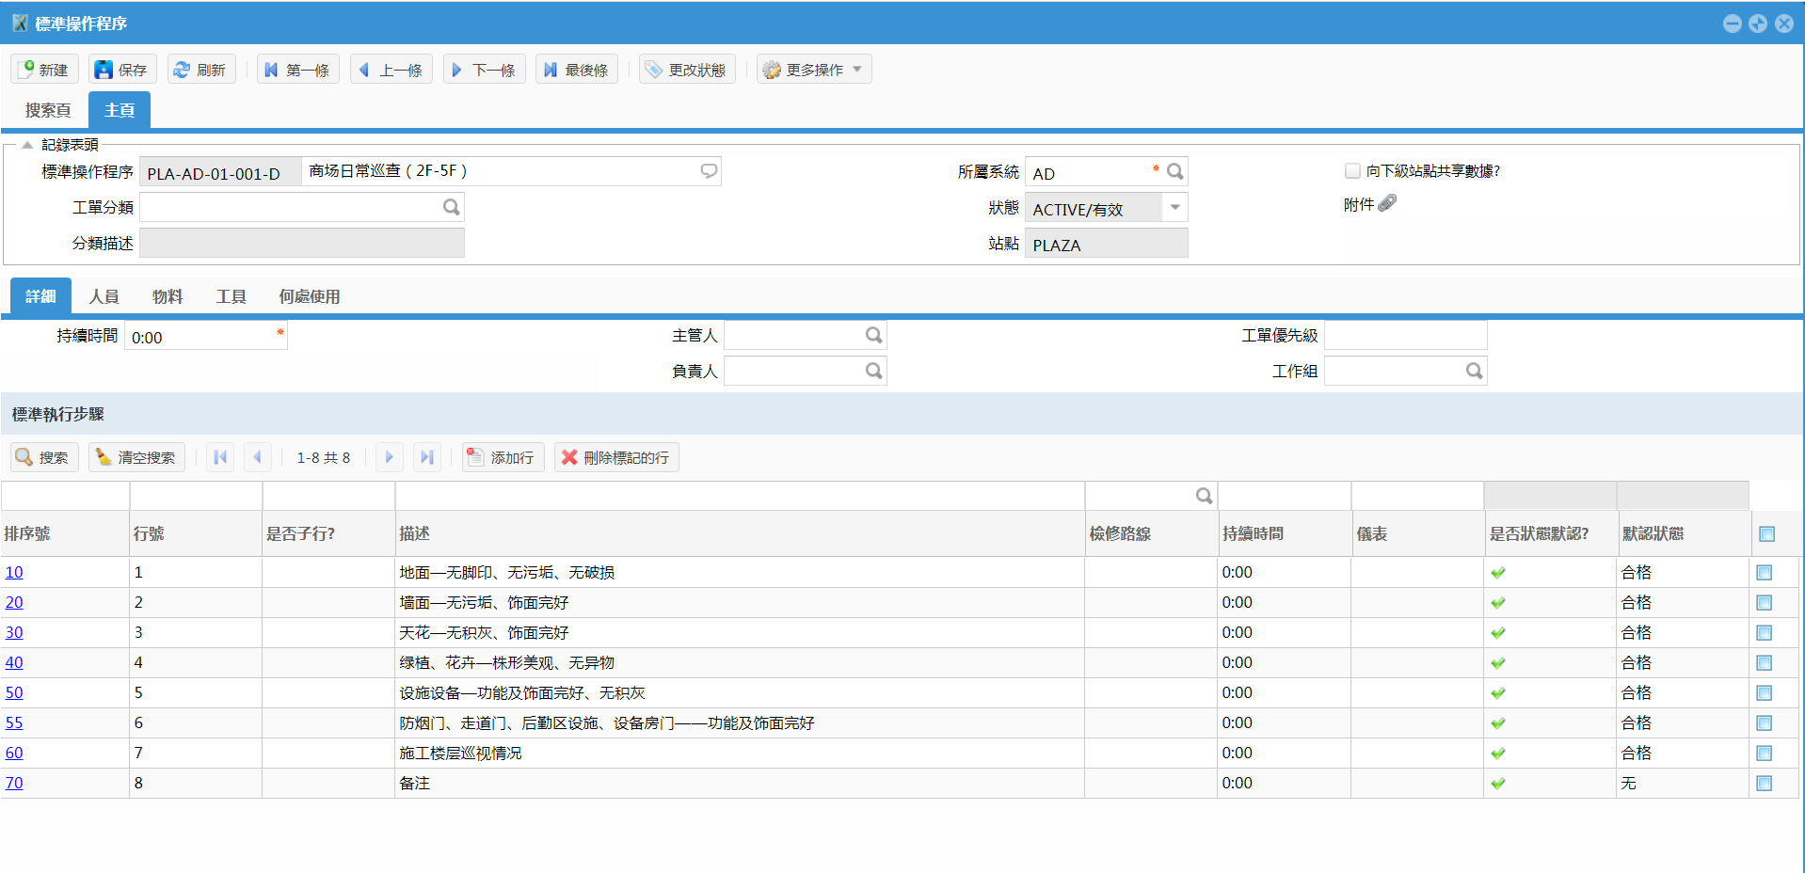Click 刪除標記的行 delete marked rows
Viewport: 1805px width, 873px height.
[x=616, y=457]
